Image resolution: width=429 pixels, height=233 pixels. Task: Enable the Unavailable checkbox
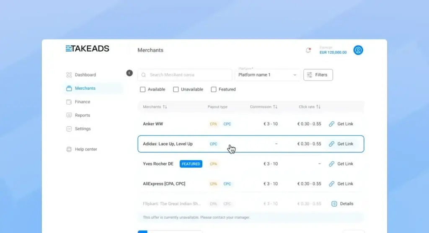coord(176,90)
